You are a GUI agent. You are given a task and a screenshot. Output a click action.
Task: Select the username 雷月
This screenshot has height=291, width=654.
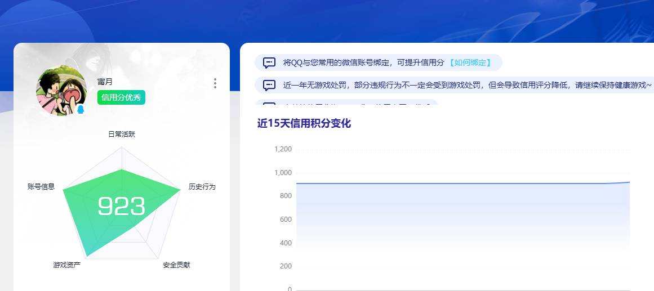(105, 82)
